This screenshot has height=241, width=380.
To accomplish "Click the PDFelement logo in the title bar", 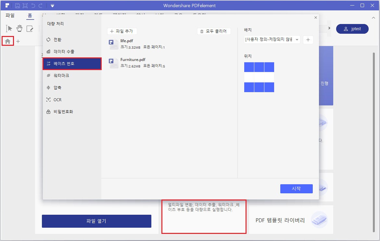I will [x=7, y=5].
